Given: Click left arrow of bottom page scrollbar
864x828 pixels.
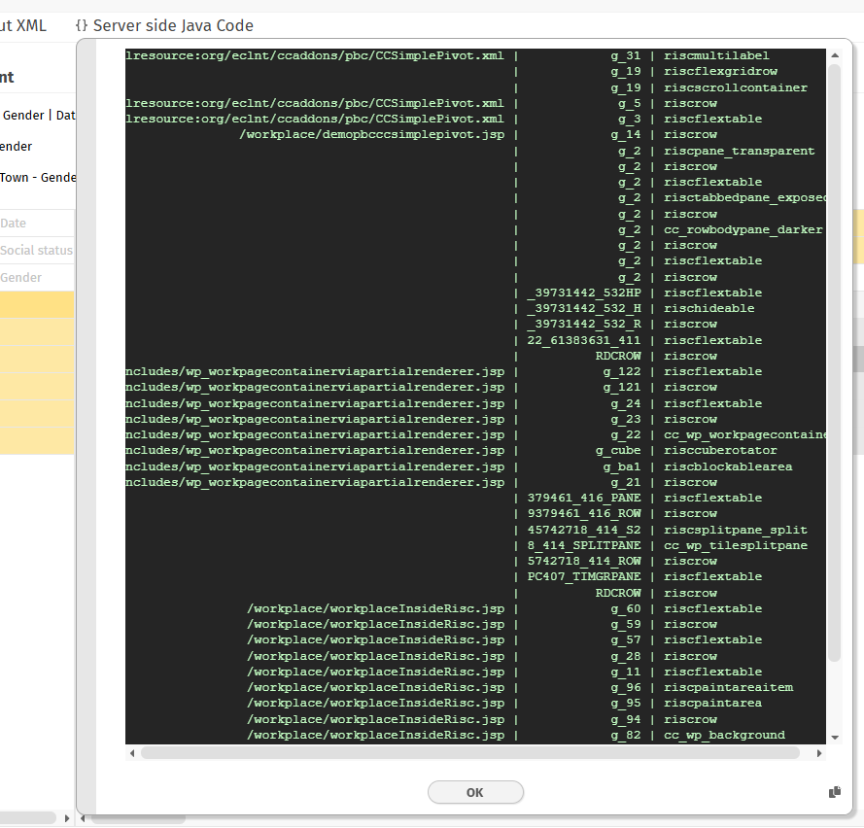Looking at the screenshot, I should 84,818.
